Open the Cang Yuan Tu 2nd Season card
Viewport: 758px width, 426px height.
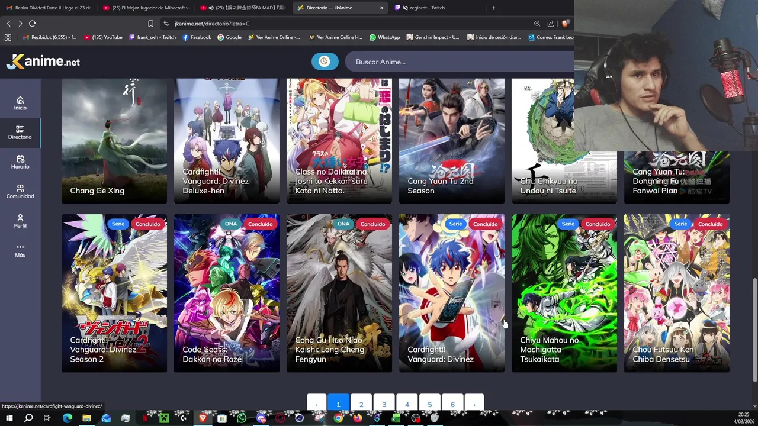(x=452, y=141)
